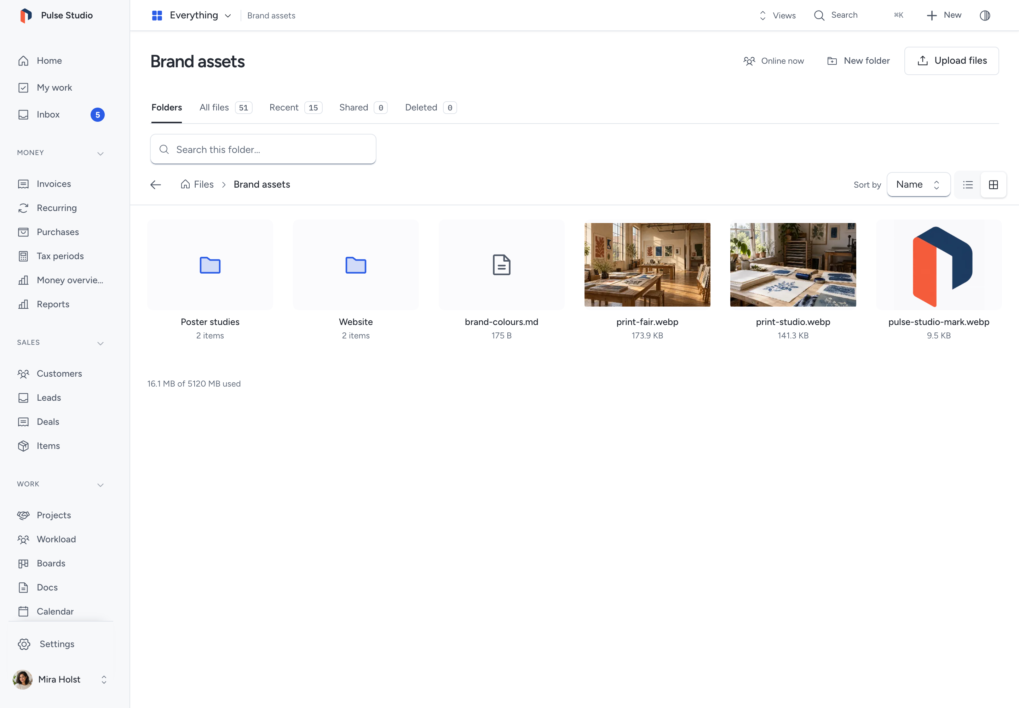Open the Home sidebar item
Screen dimensions: 1019x708
point(61,61)
